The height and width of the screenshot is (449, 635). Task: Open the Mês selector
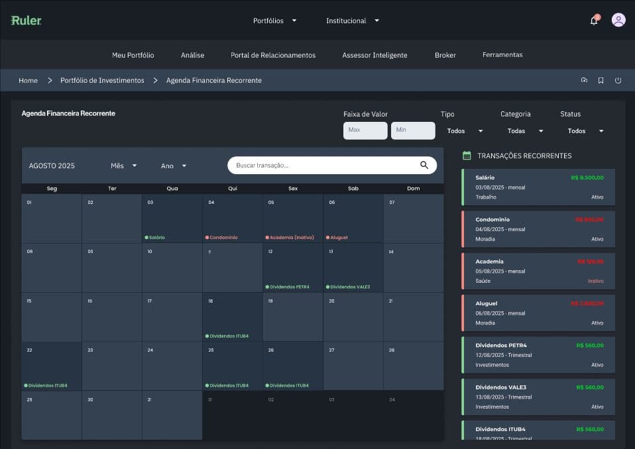(123, 166)
